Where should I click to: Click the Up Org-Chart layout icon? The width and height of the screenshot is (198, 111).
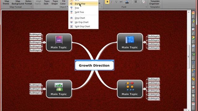71,22
